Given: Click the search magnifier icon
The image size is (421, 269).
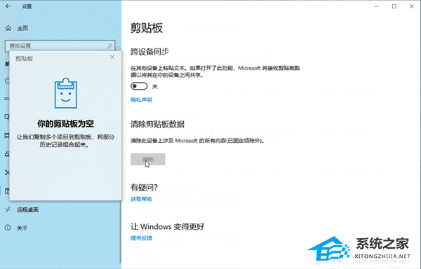Looking at the screenshot, I should point(109,46).
